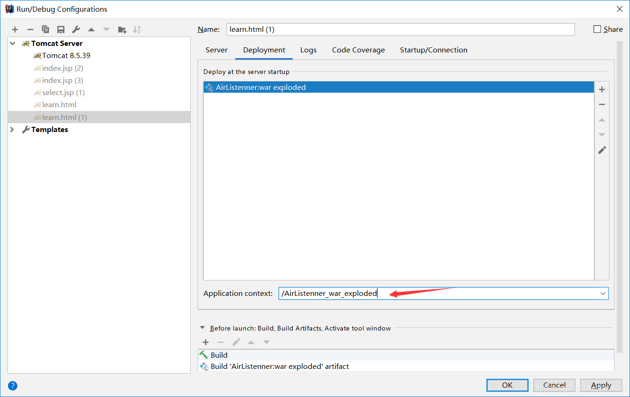Move deployment artifact up

point(602,120)
